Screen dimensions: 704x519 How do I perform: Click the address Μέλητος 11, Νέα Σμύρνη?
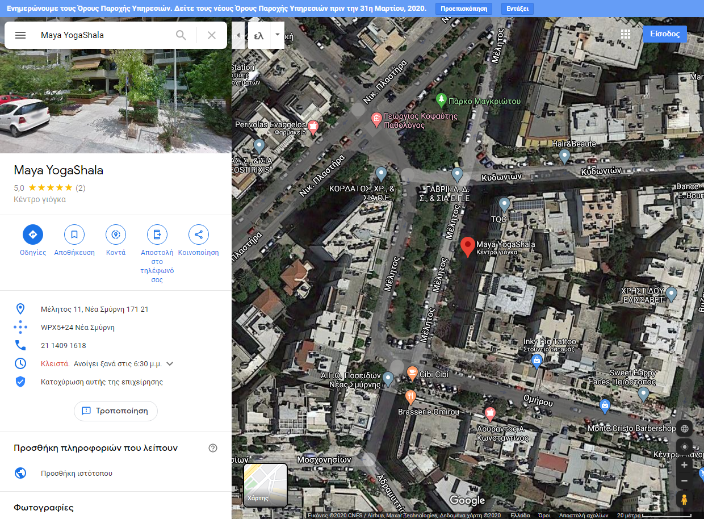pos(95,309)
